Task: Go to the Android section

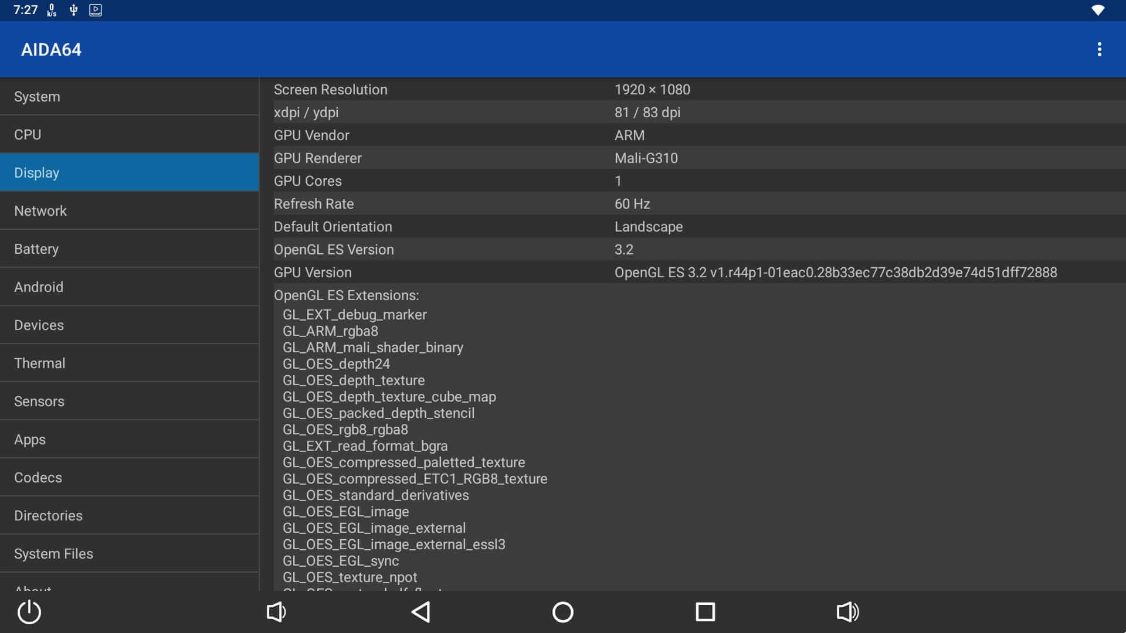Action: [129, 287]
